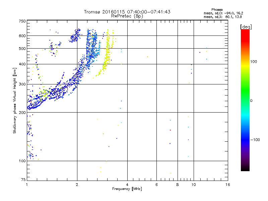Click the x-axis label '1'

tap(27, 185)
